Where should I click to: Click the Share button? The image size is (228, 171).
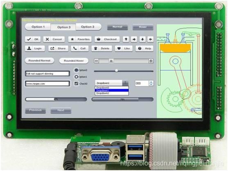point(58,49)
